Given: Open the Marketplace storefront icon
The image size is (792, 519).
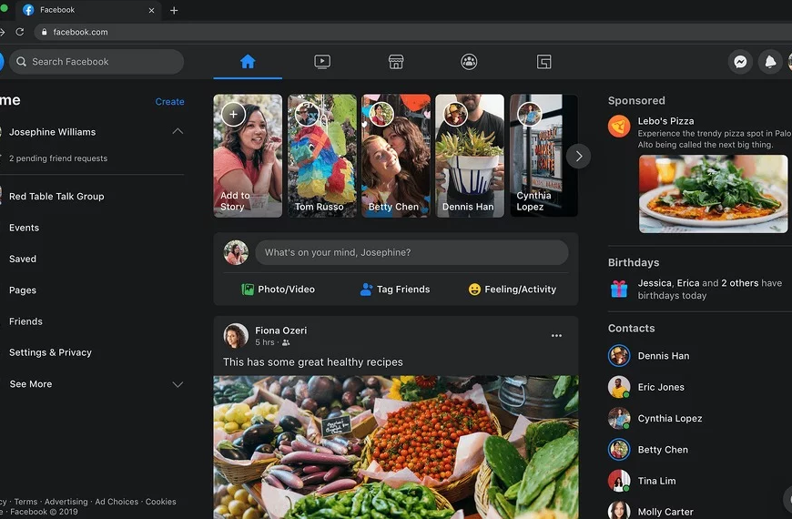Looking at the screenshot, I should coord(396,62).
